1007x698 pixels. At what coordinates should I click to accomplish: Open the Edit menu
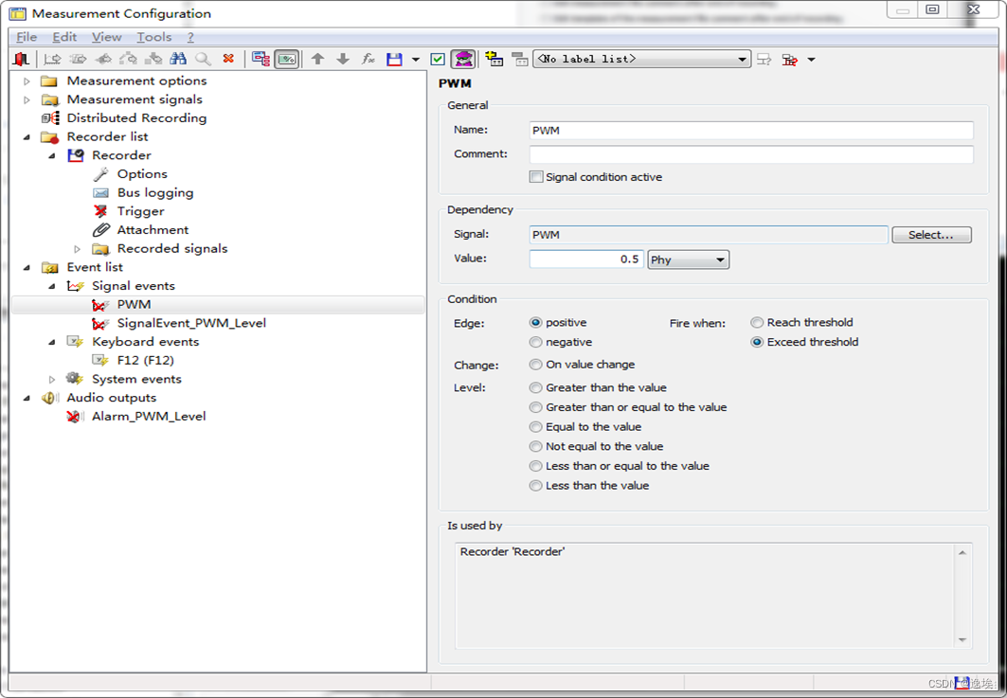[64, 37]
